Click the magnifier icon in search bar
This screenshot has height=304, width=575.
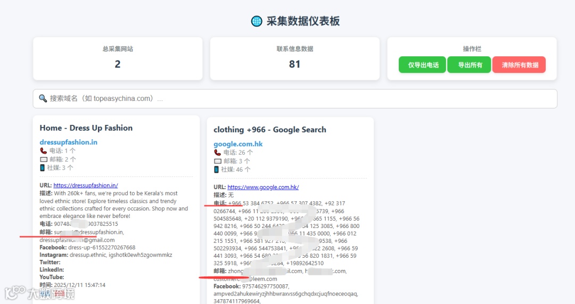click(43, 98)
